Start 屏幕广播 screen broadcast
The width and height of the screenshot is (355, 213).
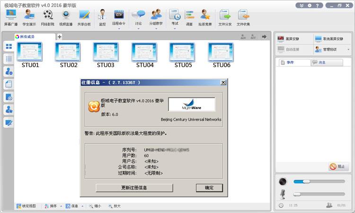point(10,17)
